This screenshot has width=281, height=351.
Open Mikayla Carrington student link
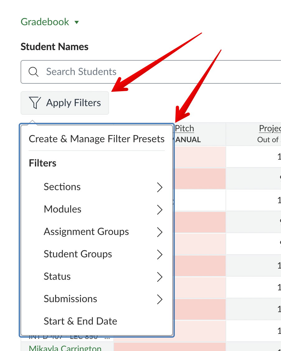[65, 348]
